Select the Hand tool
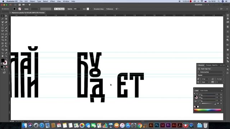Image resolution: width=230 pixels, height=129 pixels. (3, 56)
